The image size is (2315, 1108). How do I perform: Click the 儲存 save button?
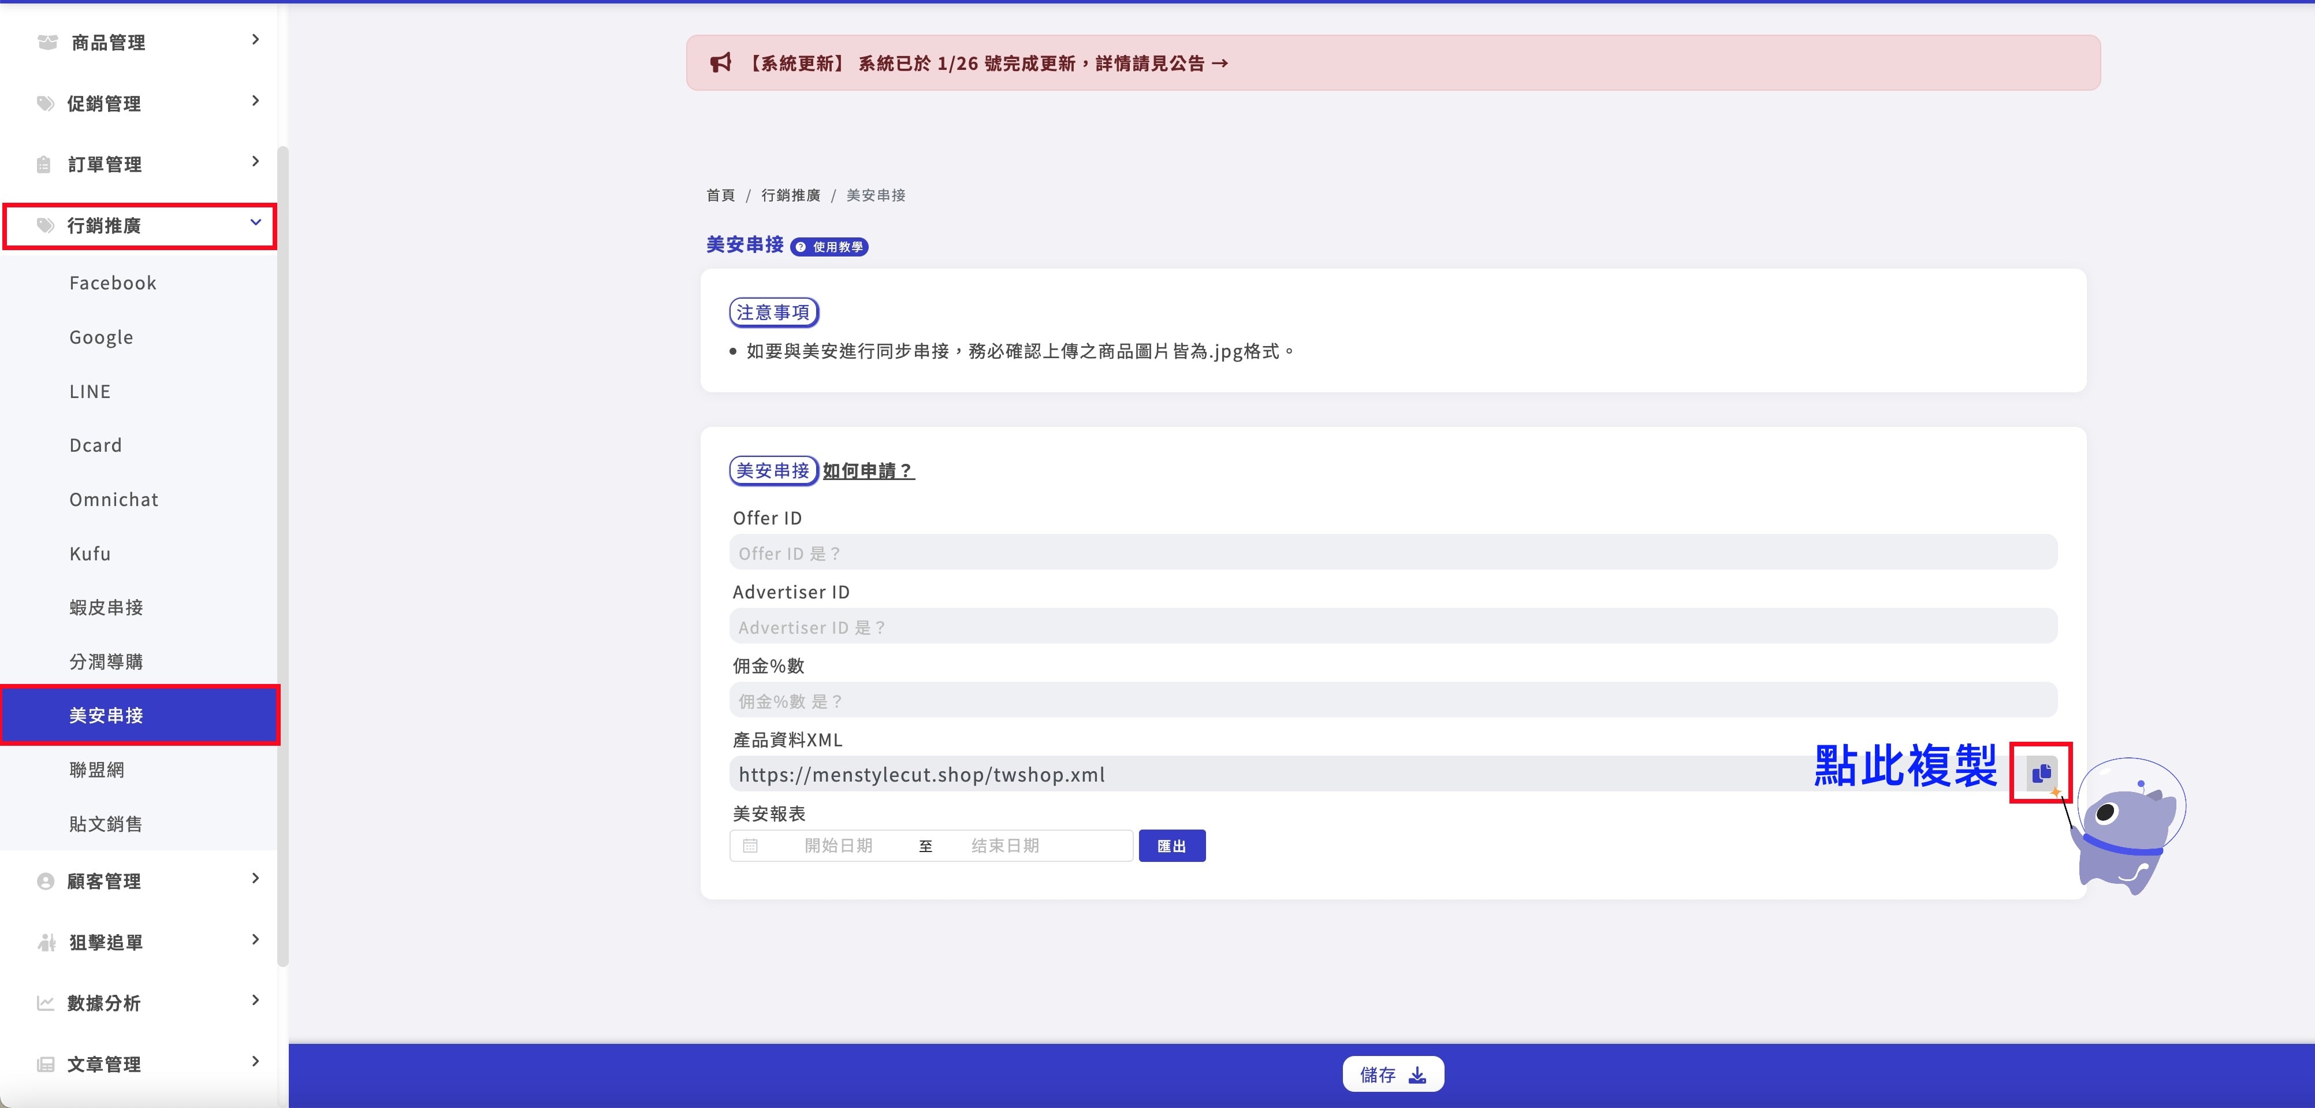click(x=1393, y=1074)
